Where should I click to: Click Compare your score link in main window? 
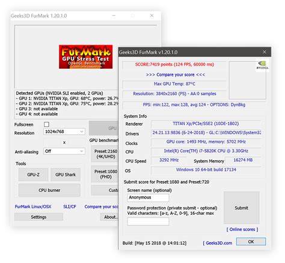pos(102,206)
